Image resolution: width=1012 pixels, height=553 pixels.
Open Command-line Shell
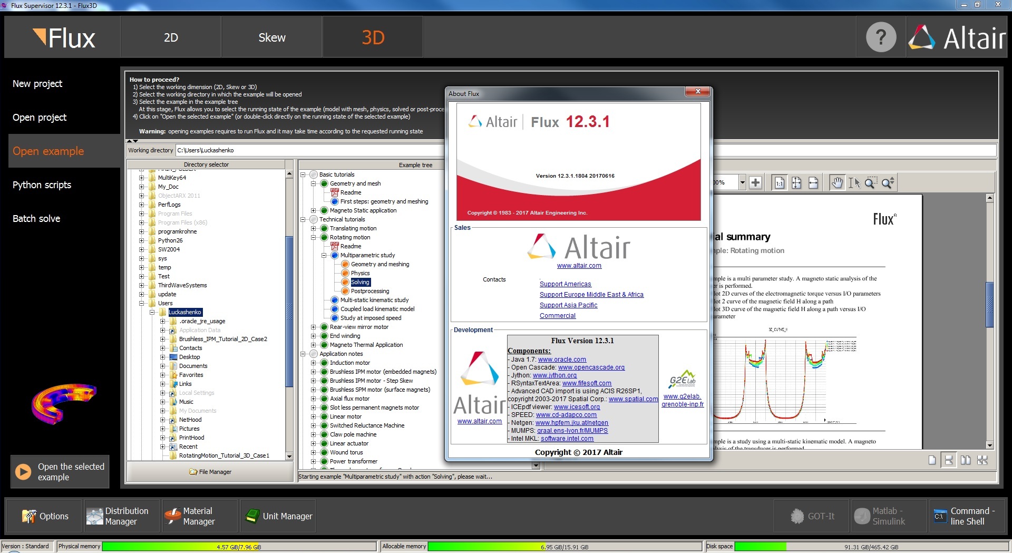(x=967, y=516)
